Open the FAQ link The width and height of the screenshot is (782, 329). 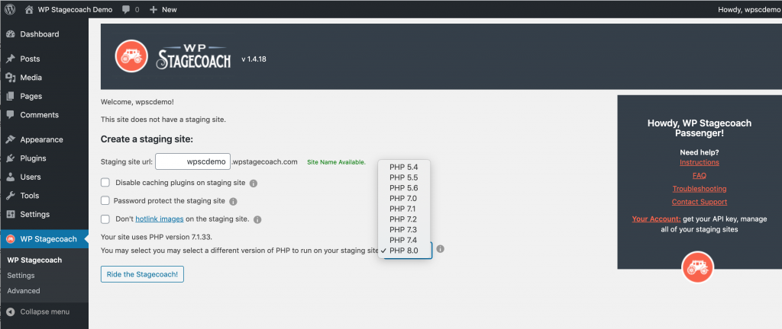700,175
